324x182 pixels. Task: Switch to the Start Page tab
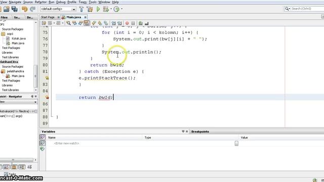click(48, 17)
